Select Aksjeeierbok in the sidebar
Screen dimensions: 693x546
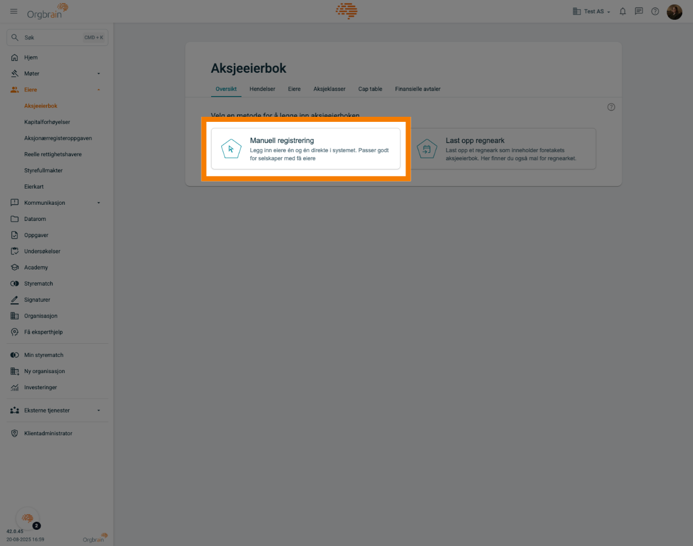pyautogui.click(x=40, y=106)
